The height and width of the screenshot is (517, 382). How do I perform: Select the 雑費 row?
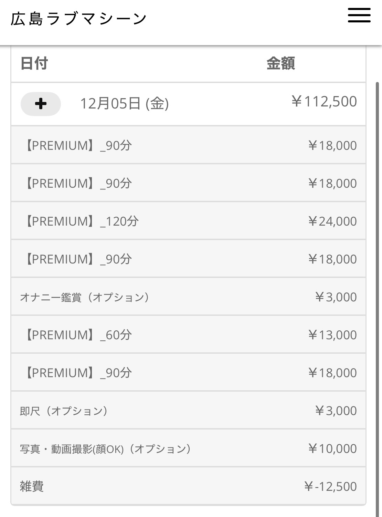click(32, 486)
